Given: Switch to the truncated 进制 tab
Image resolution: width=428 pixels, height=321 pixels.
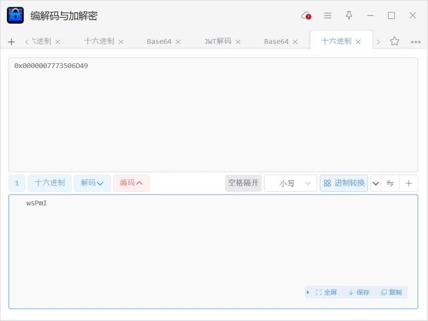Looking at the screenshot, I should (41, 41).
